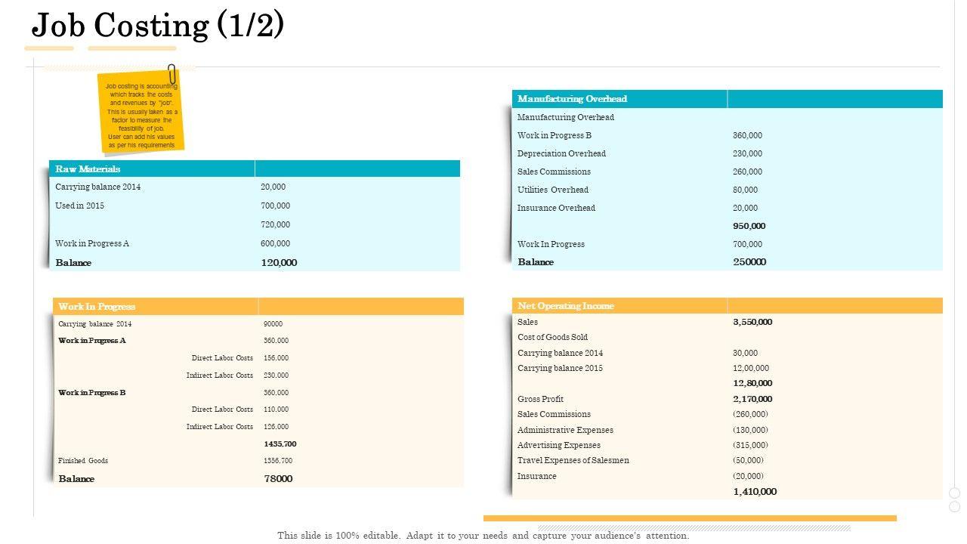Viewport: 967px width, 544px height.
Task: Click the 720,000 subtotal in Raw Materials
Action: point(275,224)
